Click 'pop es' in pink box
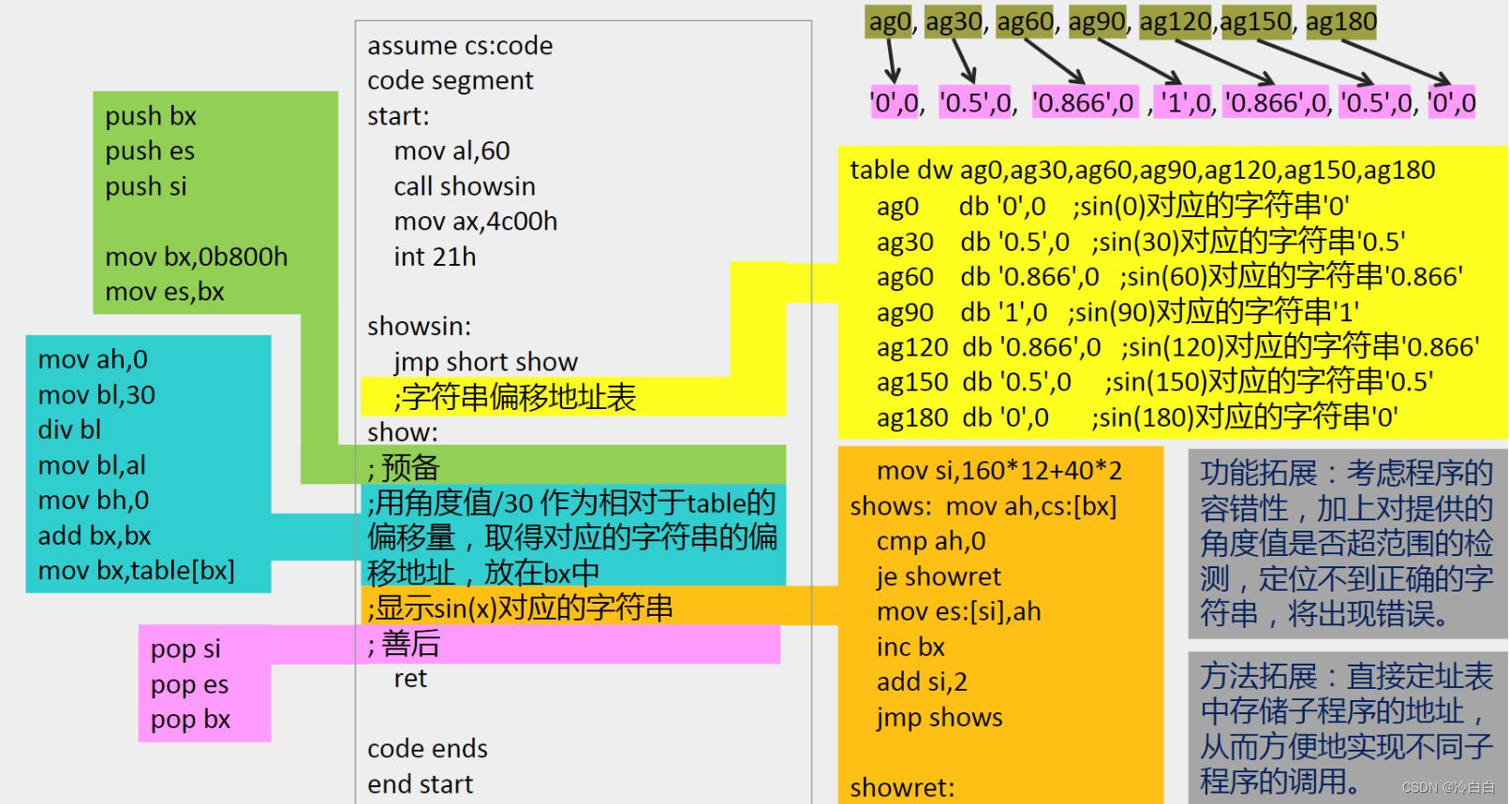This screenshot has width=1509, height=804. pos(189,684)
